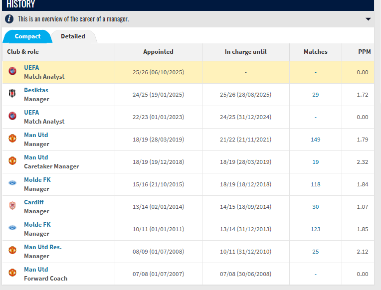Open the Cardiff club link
Image resolution: width=381 pixels, height=290 pixels.
tap(34, 202)
